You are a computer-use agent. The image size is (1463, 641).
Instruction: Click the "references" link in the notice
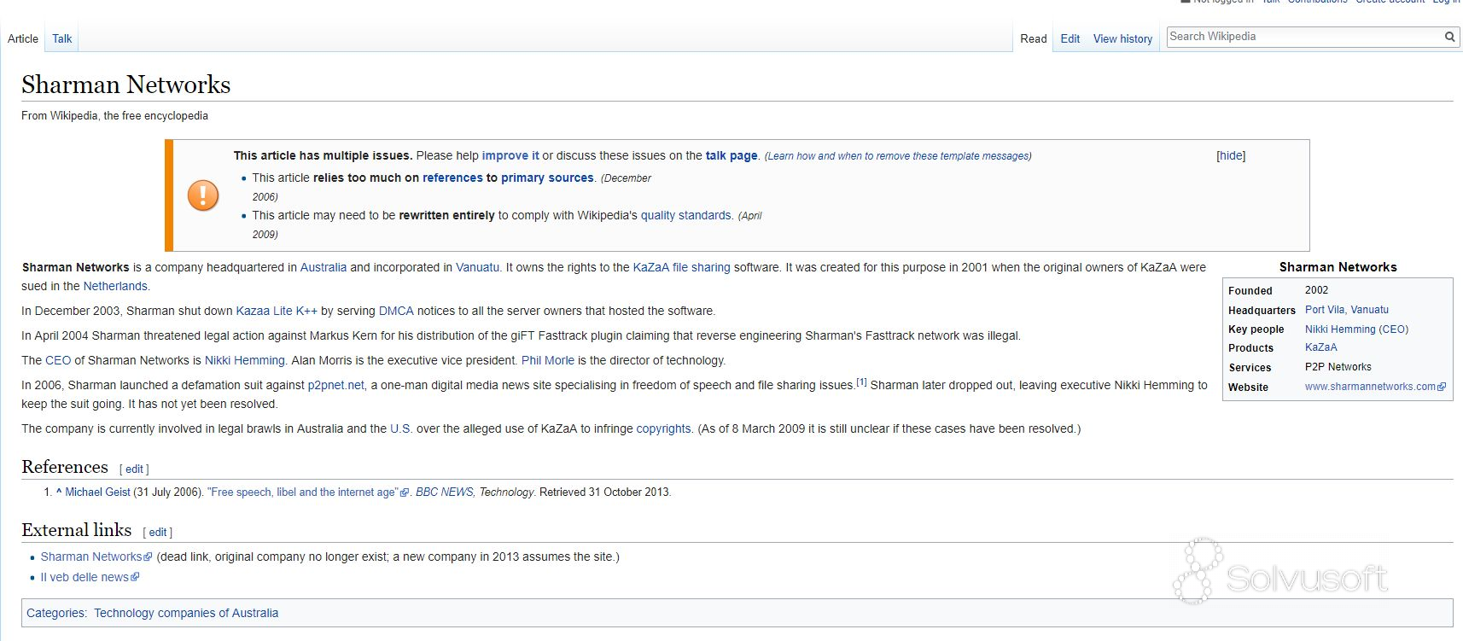pyautogui.click(x=452, y=178)
